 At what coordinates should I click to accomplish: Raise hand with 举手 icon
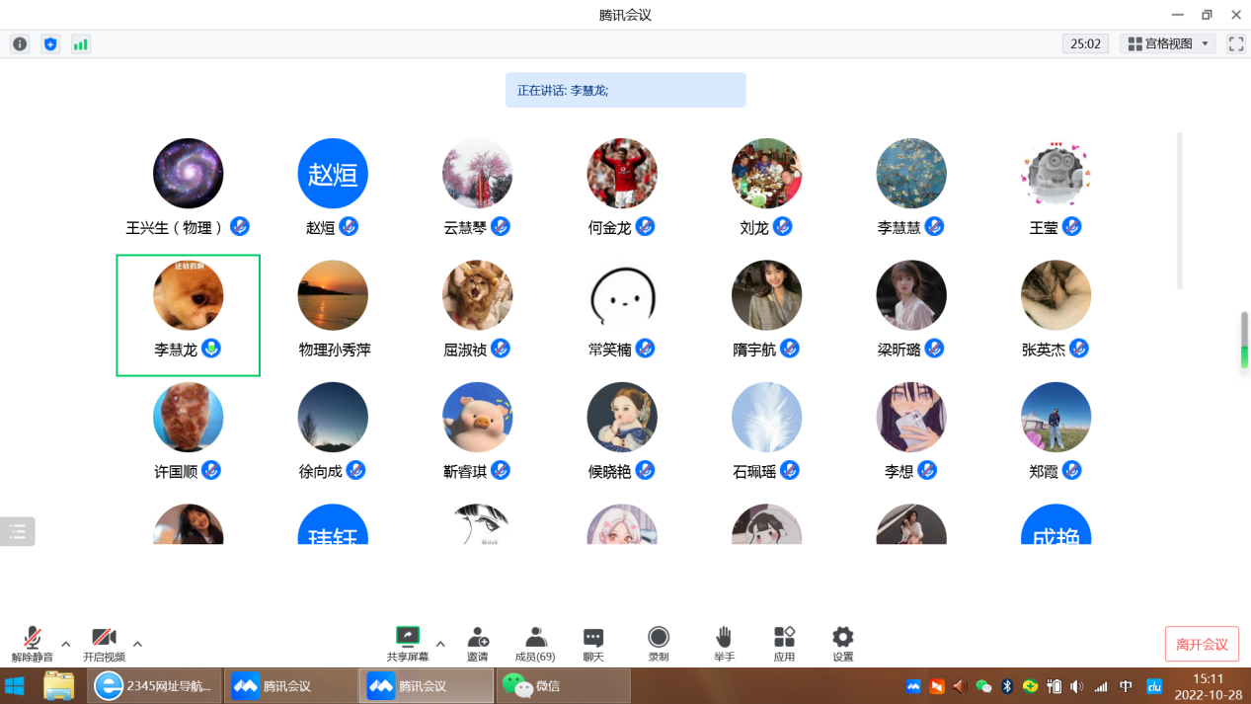[x=724, y=643]
